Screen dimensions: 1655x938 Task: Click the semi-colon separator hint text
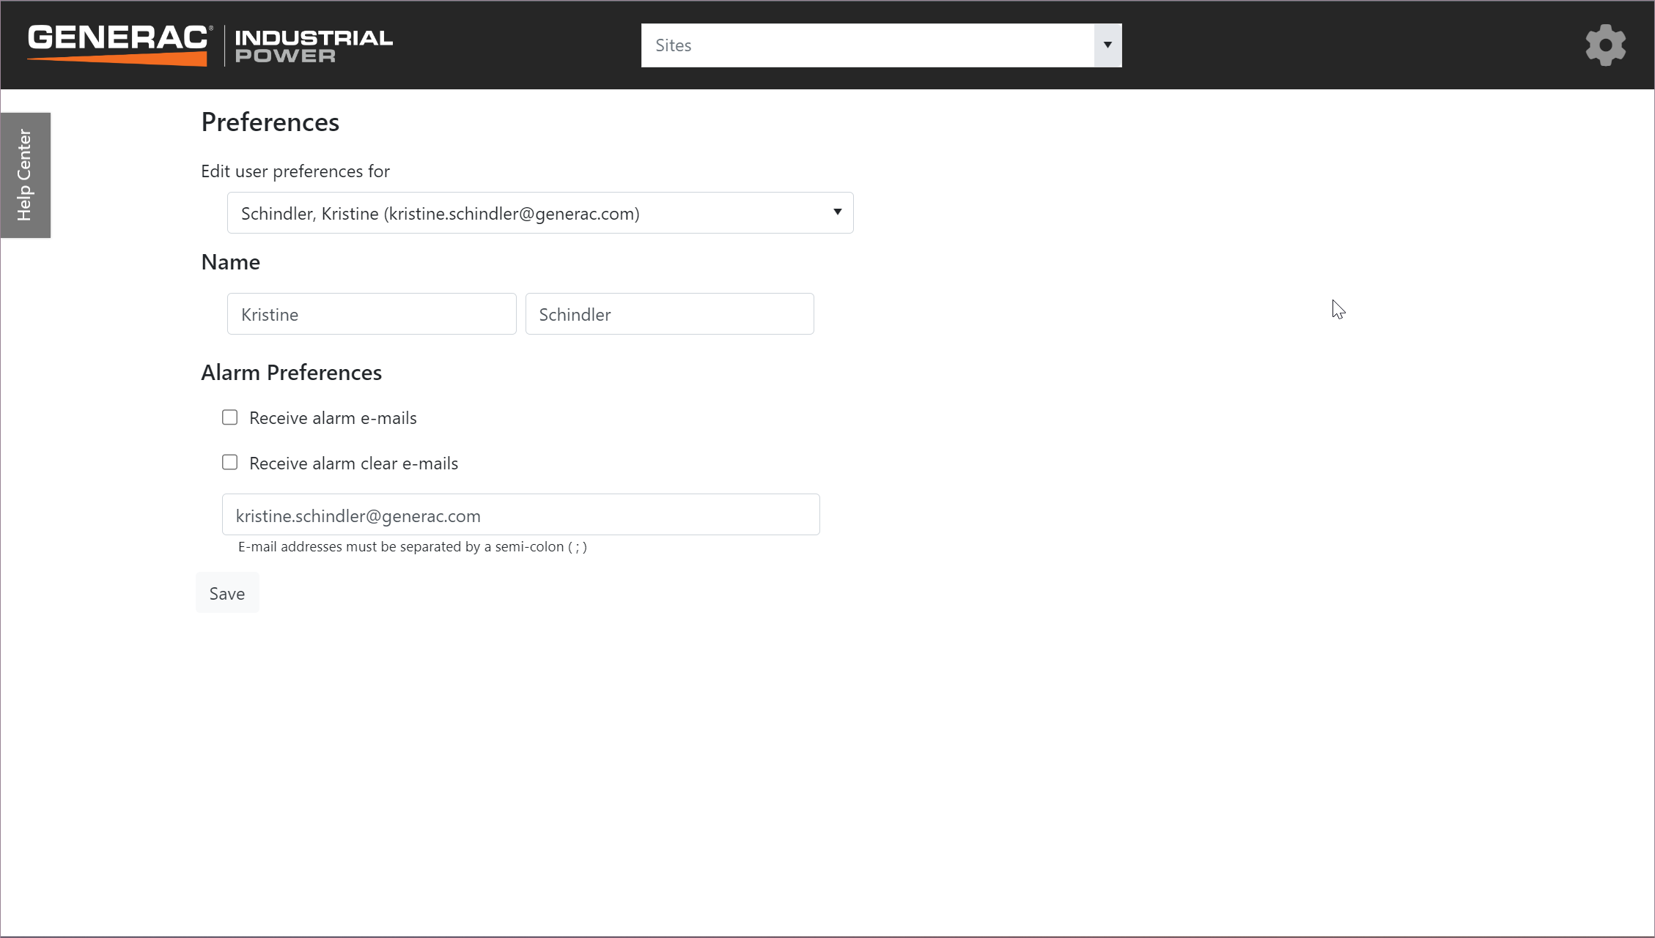coord(412,547)
